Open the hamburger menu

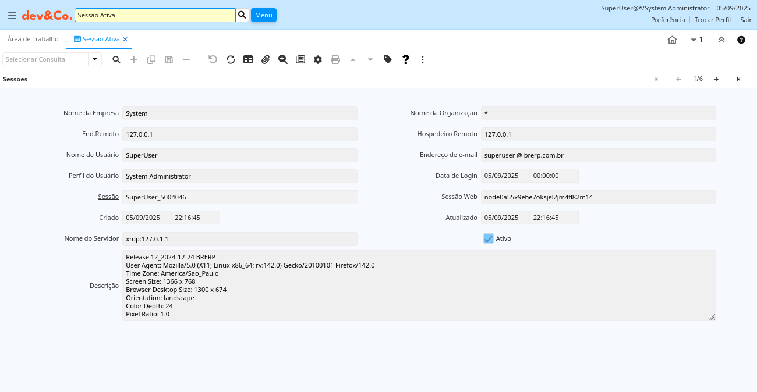(x=12, y=15)
